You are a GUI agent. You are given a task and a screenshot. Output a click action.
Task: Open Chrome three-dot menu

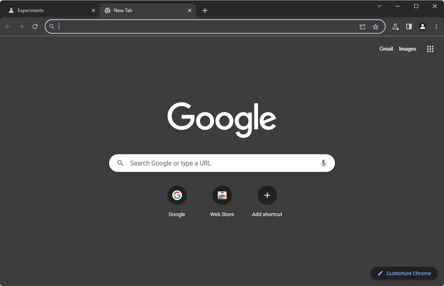click(436, 27)
